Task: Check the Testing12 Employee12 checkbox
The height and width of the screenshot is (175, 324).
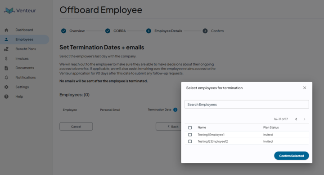Action: click(190, 141)
